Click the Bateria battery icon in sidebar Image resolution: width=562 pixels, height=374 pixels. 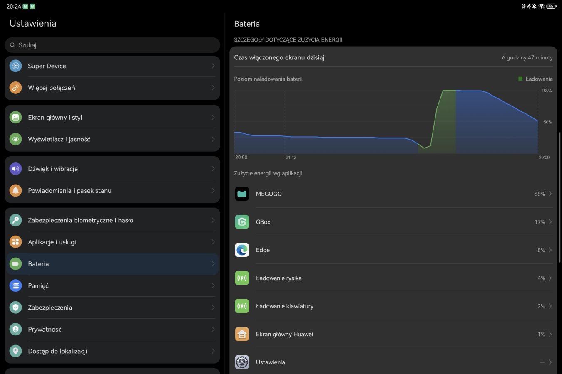coord(16,264)
